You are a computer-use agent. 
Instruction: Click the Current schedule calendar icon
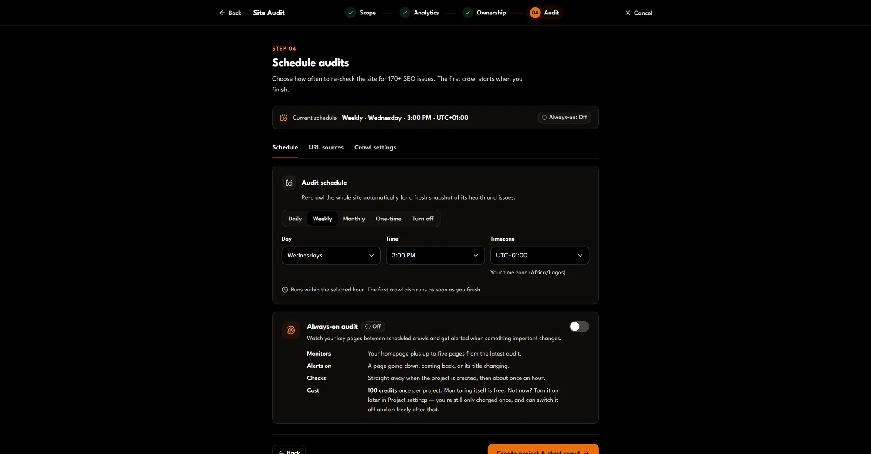(x=284, y=118)
